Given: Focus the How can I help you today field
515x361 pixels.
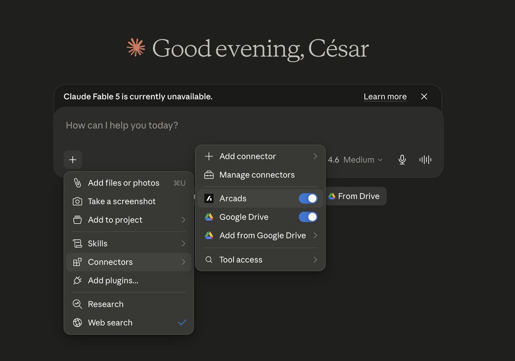Looking at the screenshot, I should [x=248, y=126].
